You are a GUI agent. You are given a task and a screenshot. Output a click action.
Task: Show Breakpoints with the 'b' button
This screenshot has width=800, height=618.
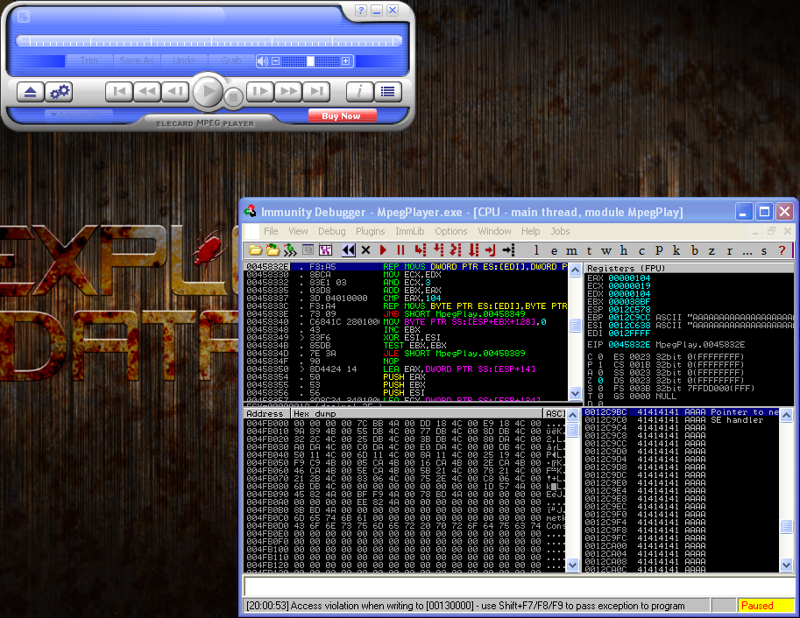[x=694, y=250]
